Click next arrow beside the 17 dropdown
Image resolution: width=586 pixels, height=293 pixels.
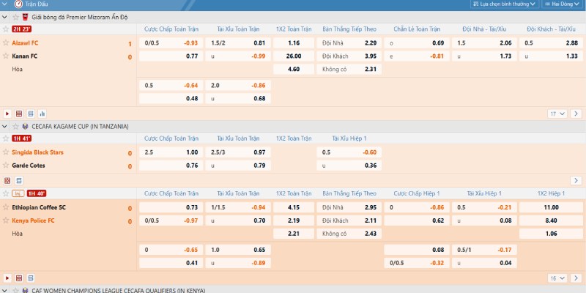coord(576,114)
